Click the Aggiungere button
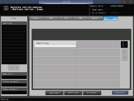Image resolution: width=134 pixels, height=101 pixels. 54,93
